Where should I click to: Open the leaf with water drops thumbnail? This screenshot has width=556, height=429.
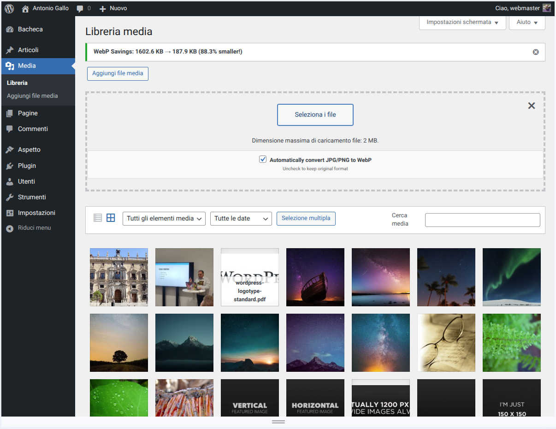pos(119,398)
